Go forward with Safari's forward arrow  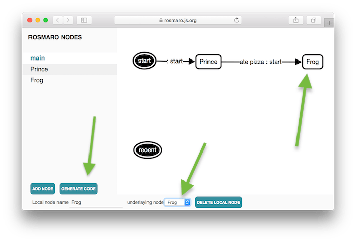(68, 20)
